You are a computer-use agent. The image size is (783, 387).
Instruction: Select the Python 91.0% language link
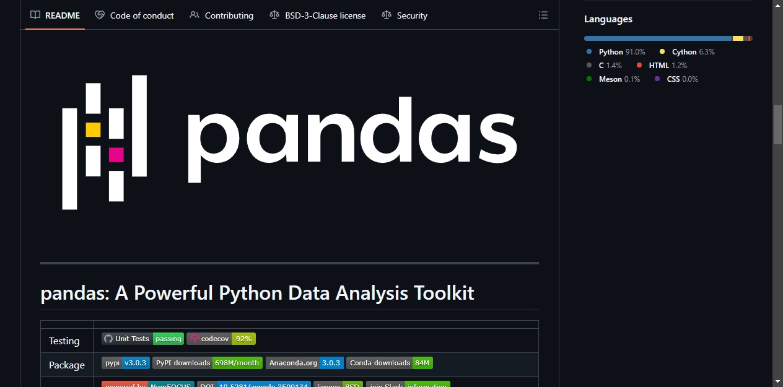[616, 52]
